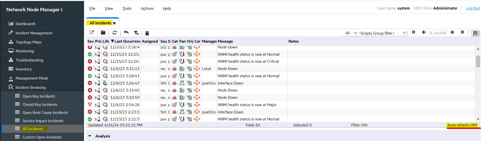Screen dimensions: 483x141
Task: Click the Delete trash can icon
Action: click(x=147, y=33)
